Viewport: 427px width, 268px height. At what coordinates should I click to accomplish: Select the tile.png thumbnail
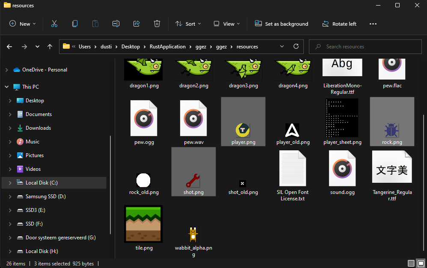(143, 224)
